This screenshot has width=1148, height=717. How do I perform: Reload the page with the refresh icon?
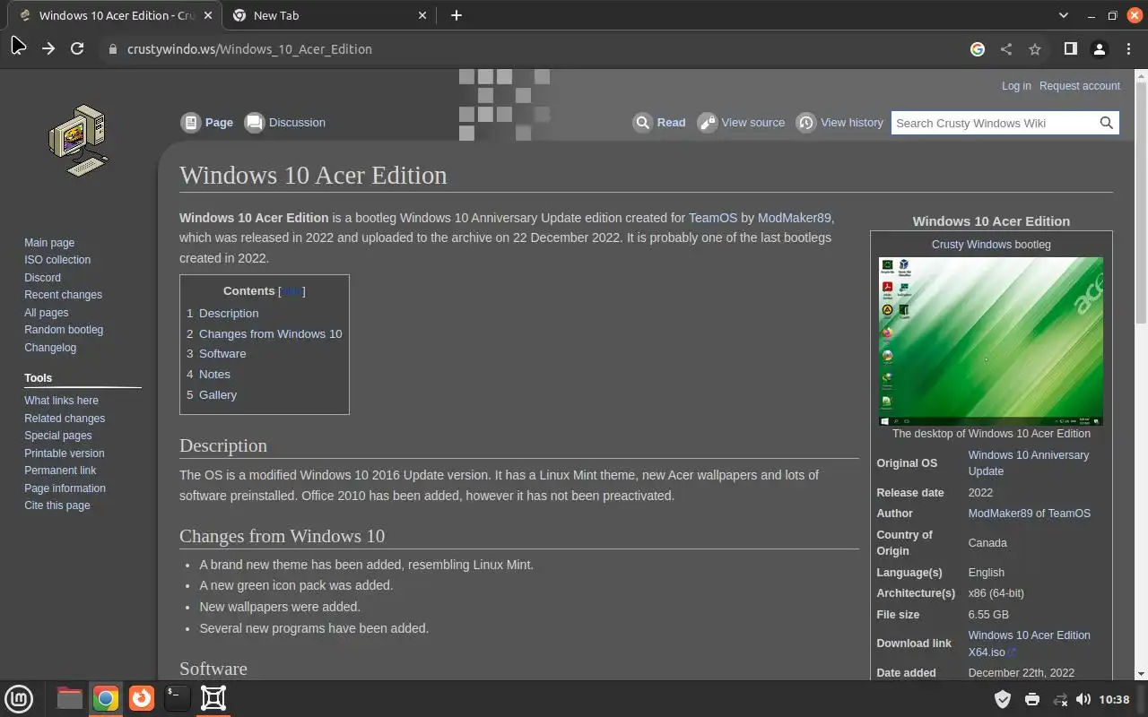click(x=77, y=49)
